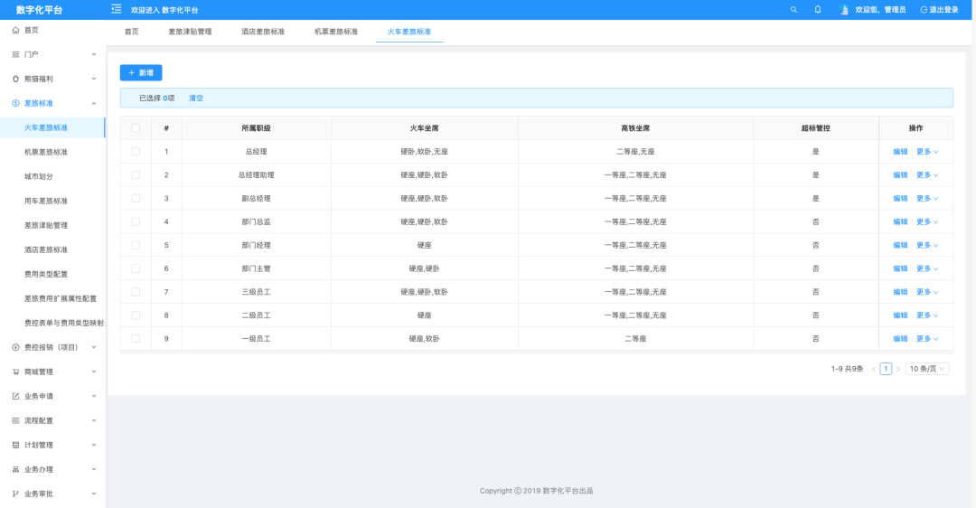Viewport: 976px width, 508px height.
Task: Click the 门户 sidebar icon
Action: [x=15, y=55]
